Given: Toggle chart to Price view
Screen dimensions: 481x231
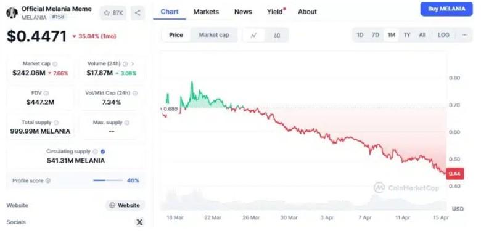Looking at the screenshot, I should point(176,35).
